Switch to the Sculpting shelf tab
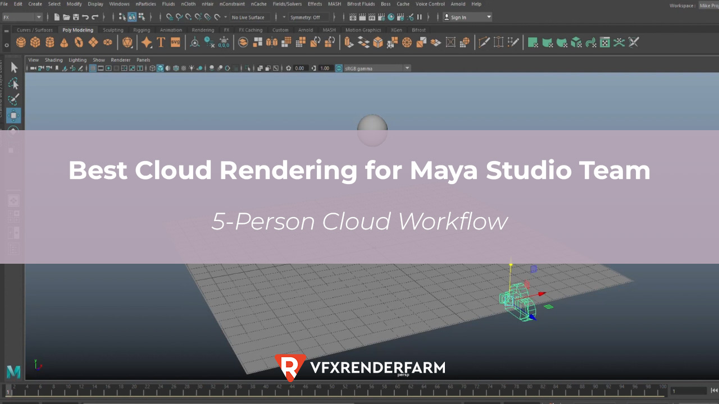Image resolution: width=719 pixels, height=404 pixels. pos(113,30)
